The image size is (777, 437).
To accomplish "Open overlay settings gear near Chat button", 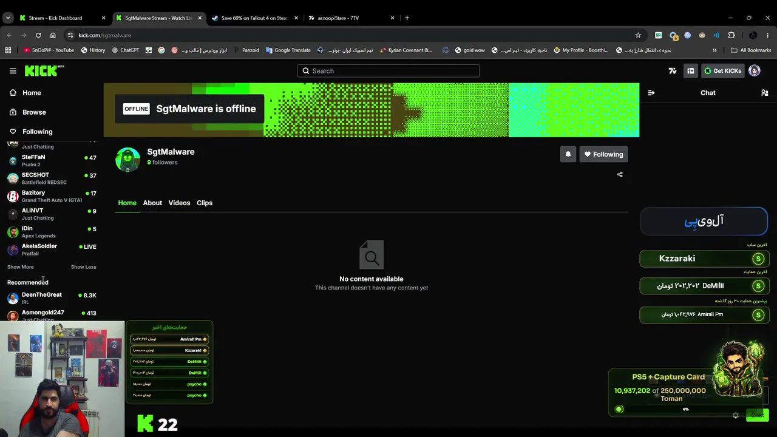I will 736,415.
